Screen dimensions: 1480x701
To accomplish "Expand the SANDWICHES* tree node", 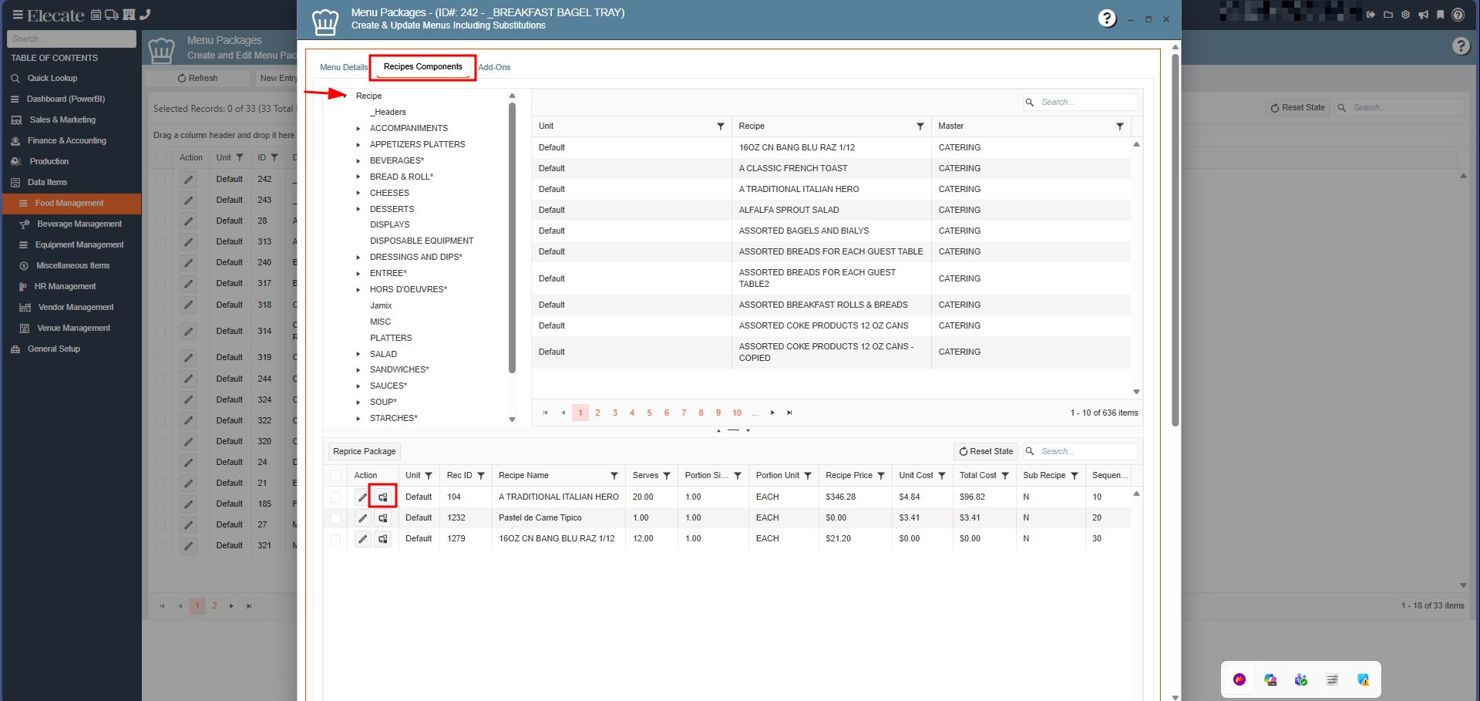I will click(x=358, y=370).
